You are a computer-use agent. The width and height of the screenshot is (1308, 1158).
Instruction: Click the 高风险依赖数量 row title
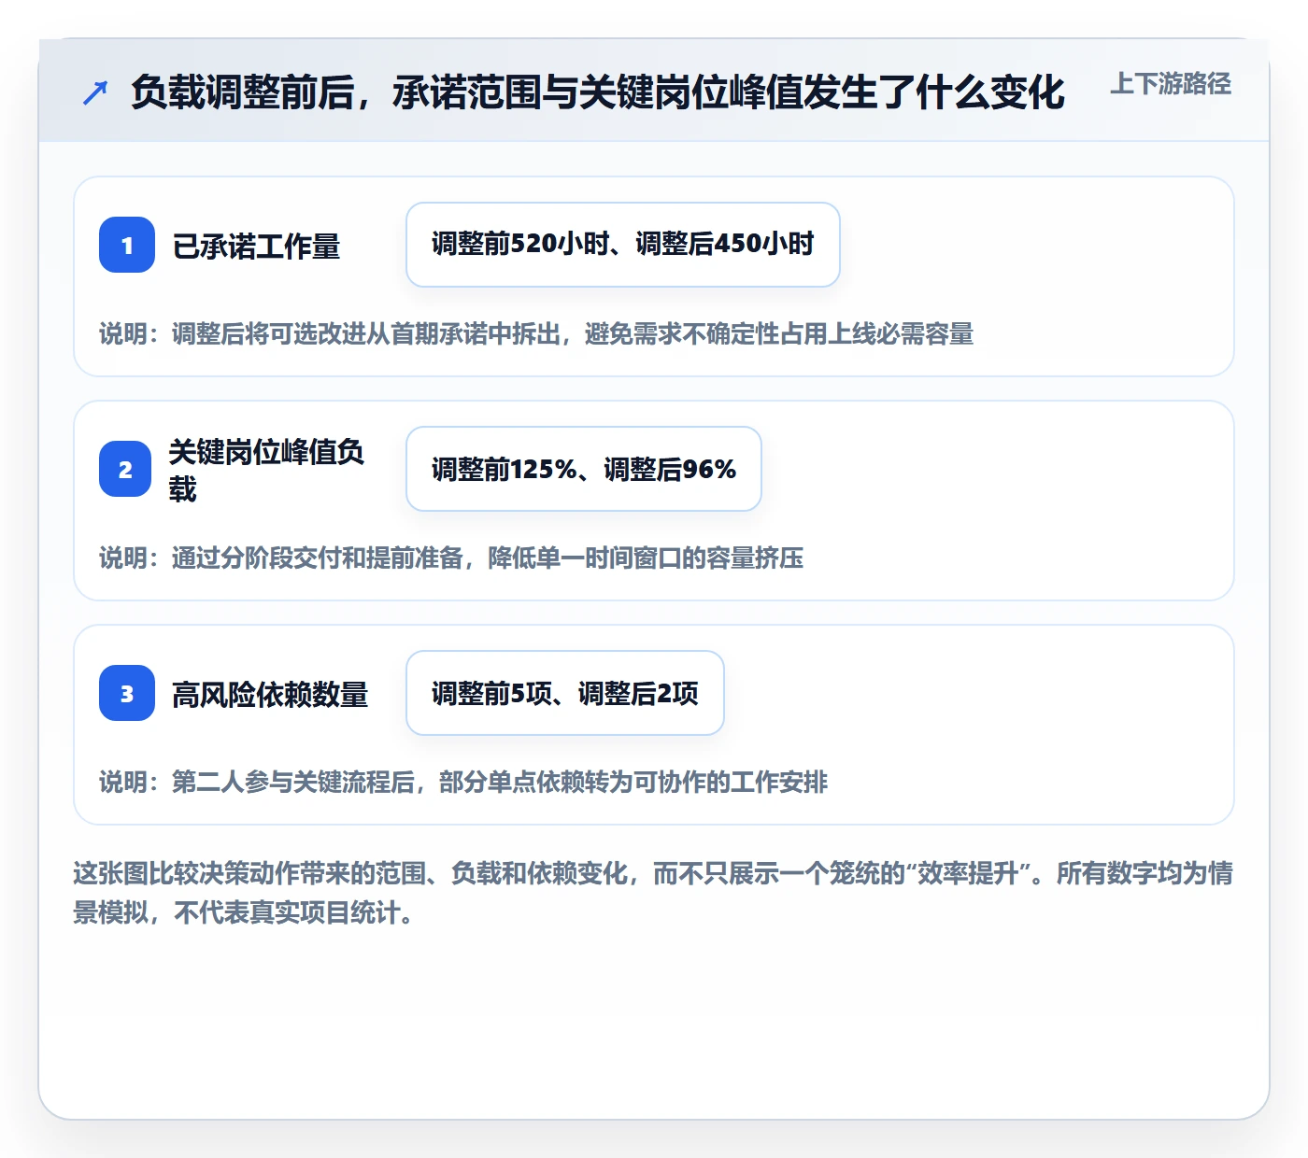[271, 695]
